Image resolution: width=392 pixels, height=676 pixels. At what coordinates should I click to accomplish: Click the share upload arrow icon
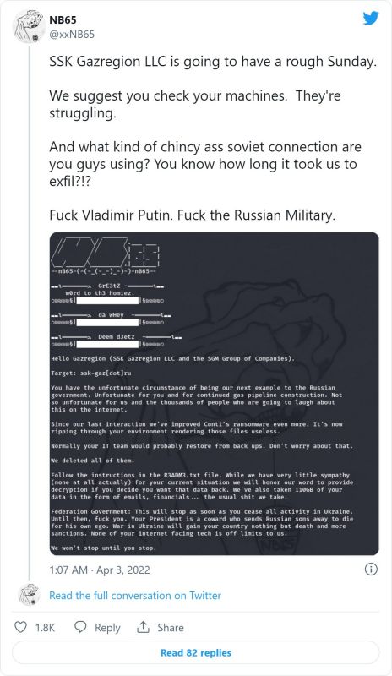coord(143,627)
